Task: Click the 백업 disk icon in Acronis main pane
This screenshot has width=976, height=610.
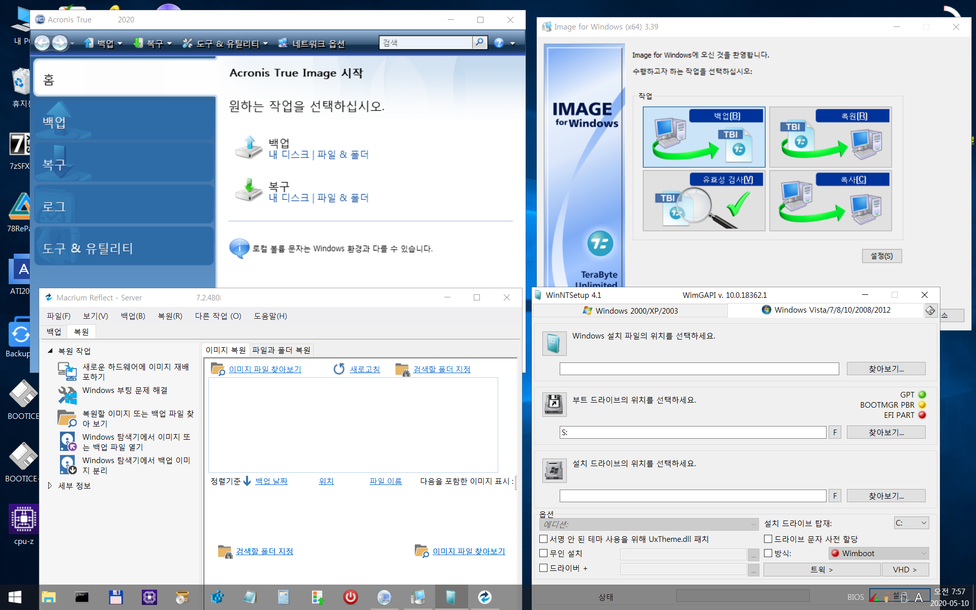Action: (249, 148)
